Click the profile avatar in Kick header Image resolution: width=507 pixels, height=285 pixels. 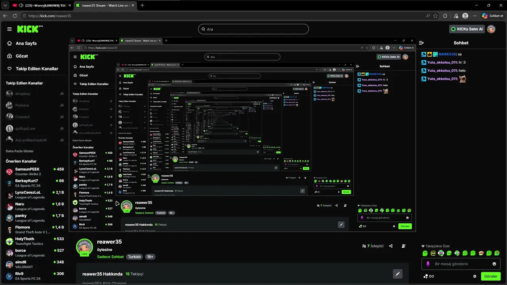[x=491, y=29]
